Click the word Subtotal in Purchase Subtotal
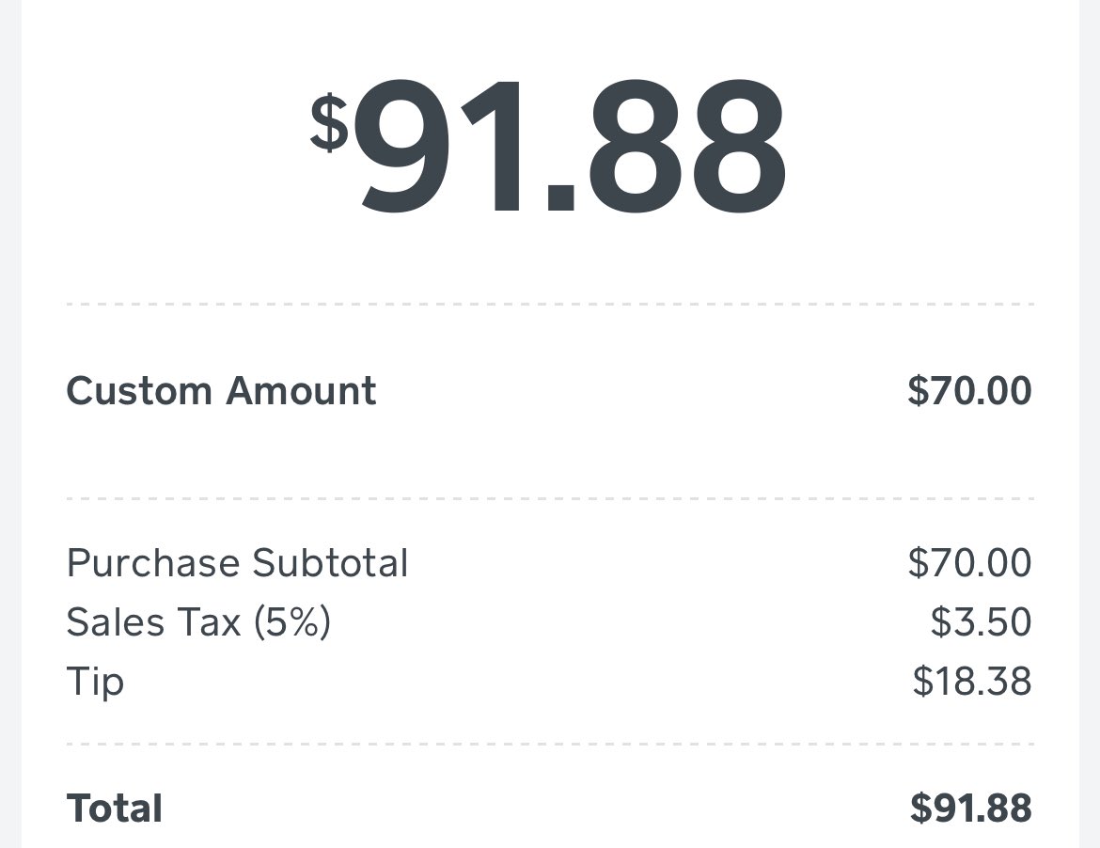Viewport: 1100px width, 848px height. click(x=330, y=562)
